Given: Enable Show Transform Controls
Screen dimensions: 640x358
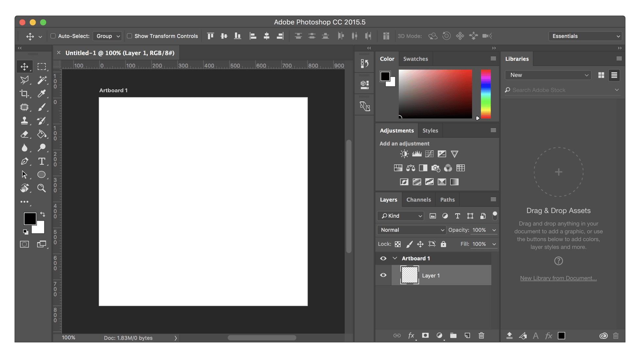Looking at the screenshot, I should (x=129, y=36).
